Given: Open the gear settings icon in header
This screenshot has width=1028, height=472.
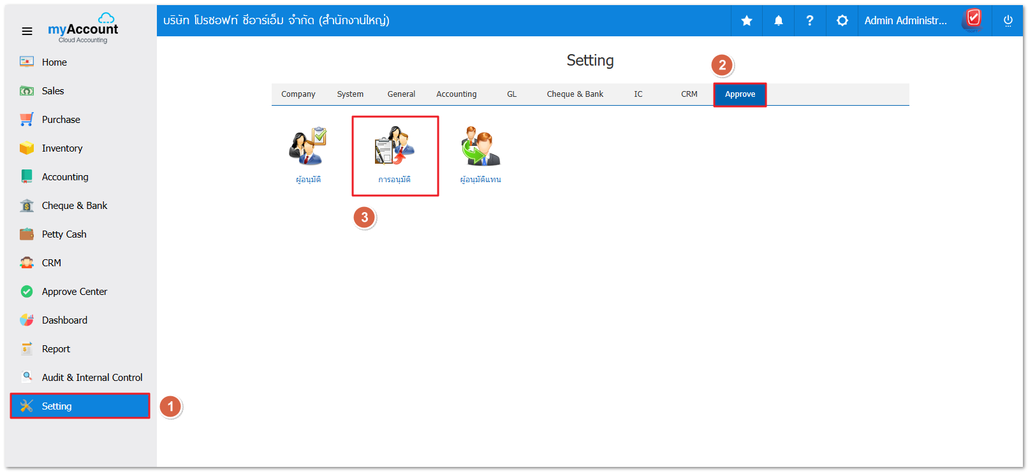Looking at the screenshot, I should tap(842, 21).
